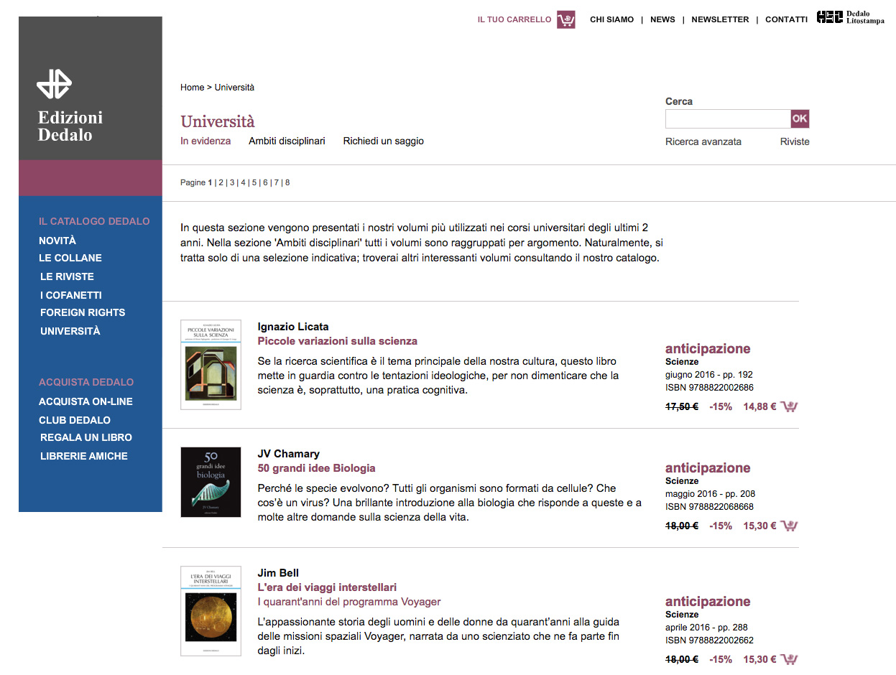Open the Richiedi un saggio tab
This screenshot has height=675, width=896.
click(383, 141)
